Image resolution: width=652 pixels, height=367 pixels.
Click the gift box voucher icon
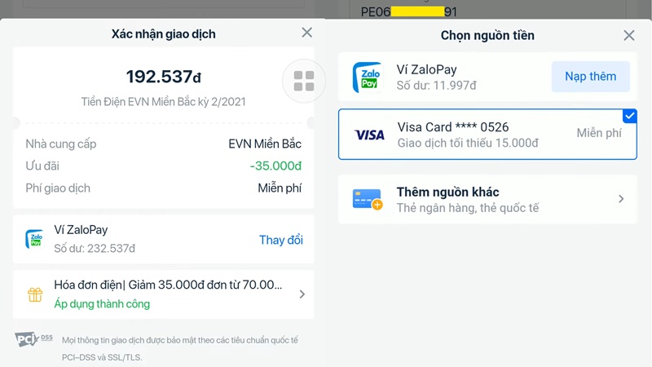pyautogui.click(x=35, y=294)
